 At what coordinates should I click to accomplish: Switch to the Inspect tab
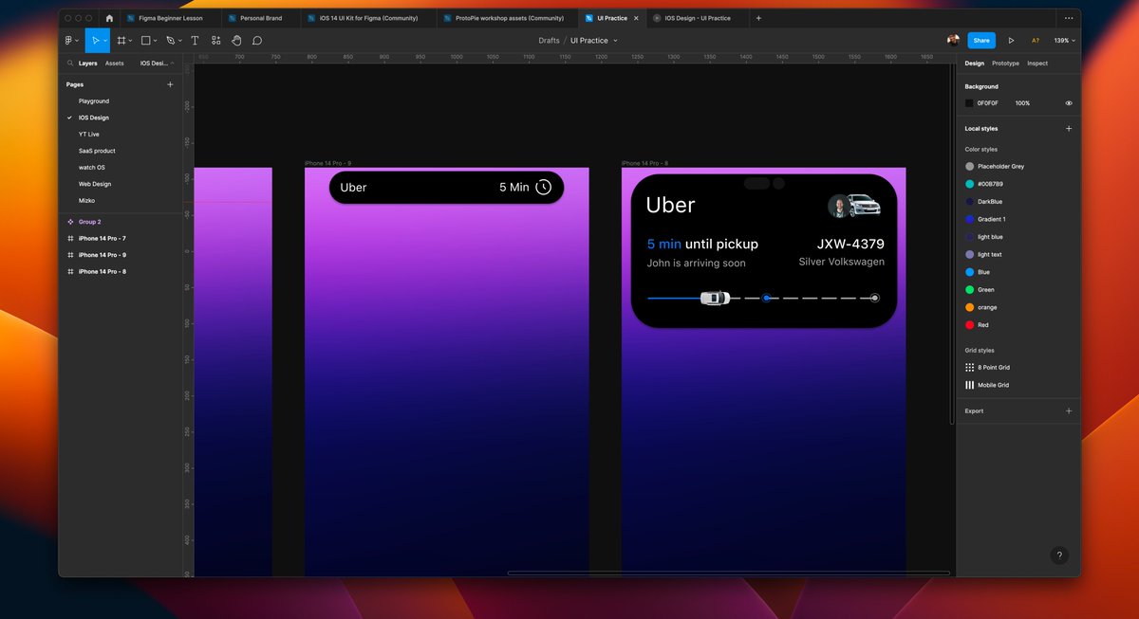[x=1037, y=64]
